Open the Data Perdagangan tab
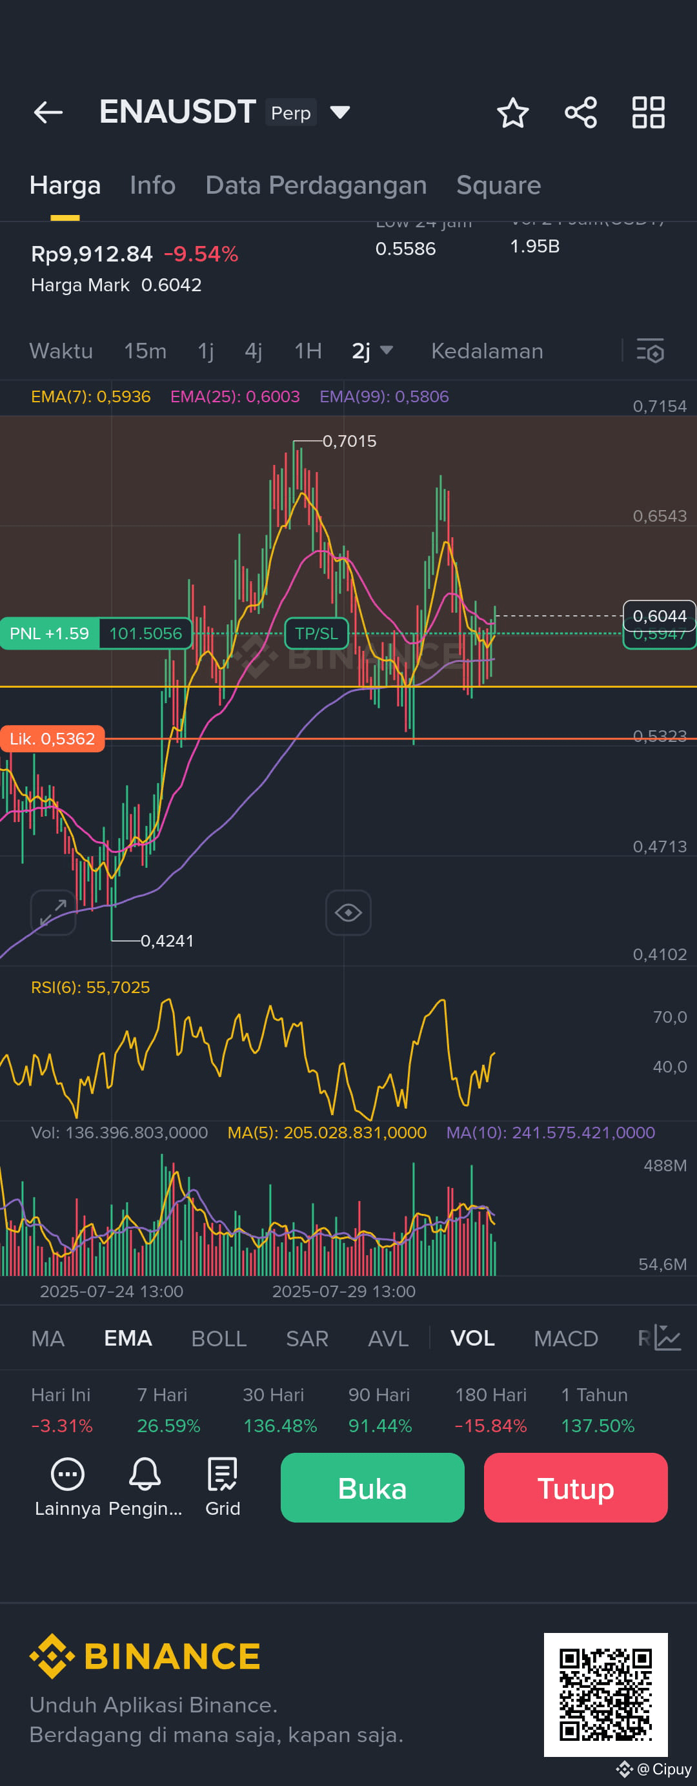 pyautogui.click(x=316, y=185)
